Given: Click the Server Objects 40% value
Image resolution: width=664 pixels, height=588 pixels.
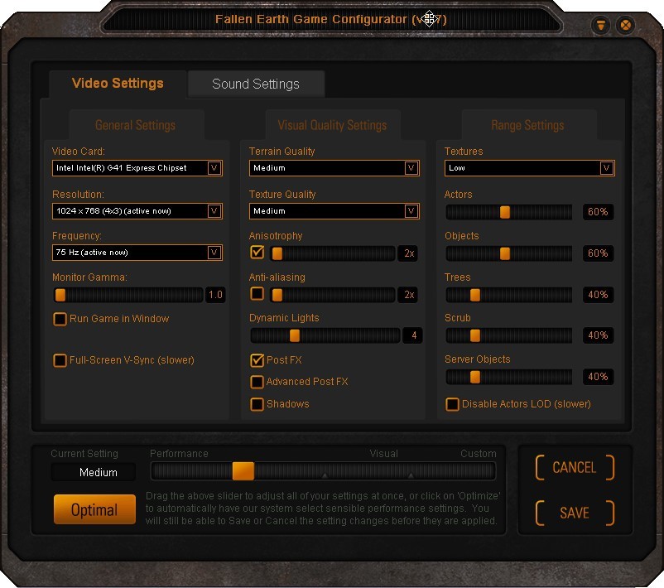Looking at the screenshot, I should (598, 377).
